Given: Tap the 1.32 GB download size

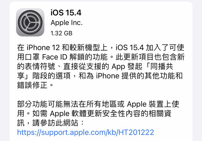Looking at the screenshot, I should click(62, 33).
